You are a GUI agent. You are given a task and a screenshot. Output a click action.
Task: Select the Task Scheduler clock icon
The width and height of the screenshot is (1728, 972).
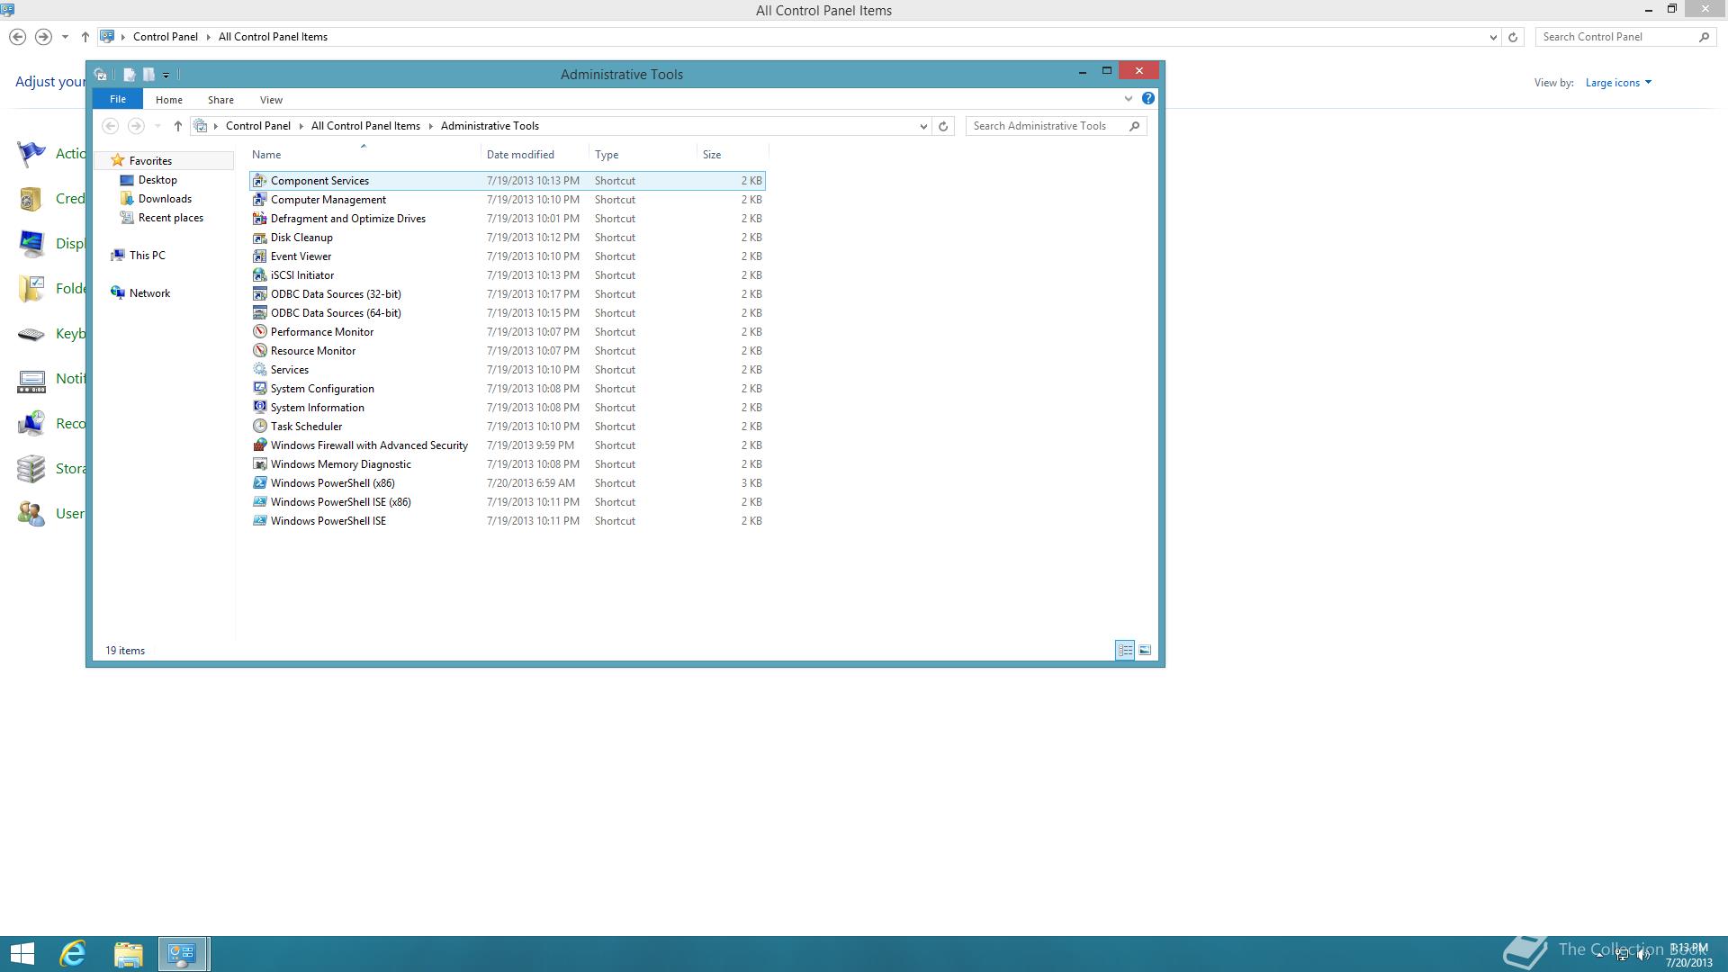[x=260, y=427]
